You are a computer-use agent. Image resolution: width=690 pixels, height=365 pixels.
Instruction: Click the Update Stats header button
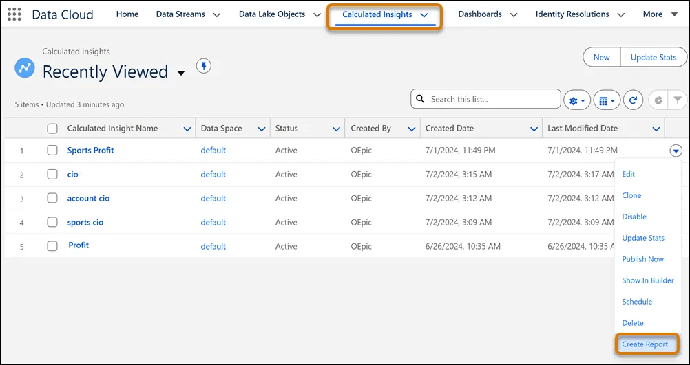click(x=654, y=58)
